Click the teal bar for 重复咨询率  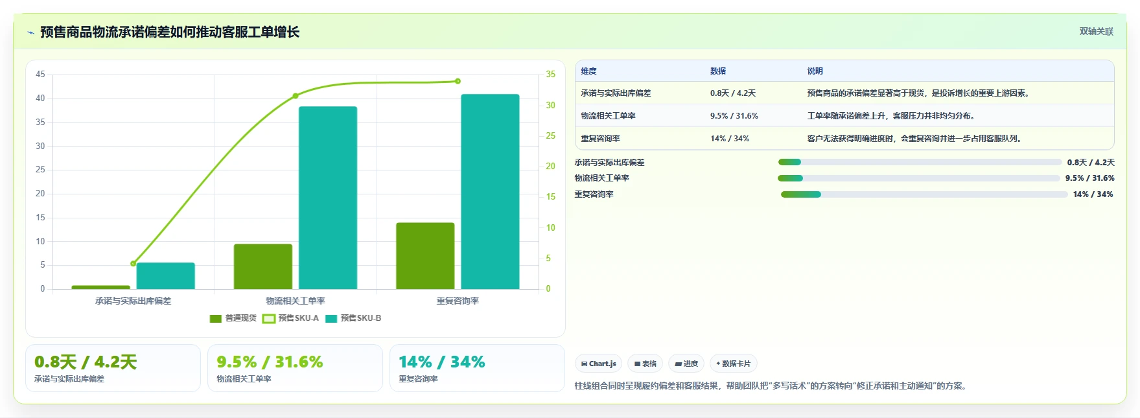coord(490,192)
